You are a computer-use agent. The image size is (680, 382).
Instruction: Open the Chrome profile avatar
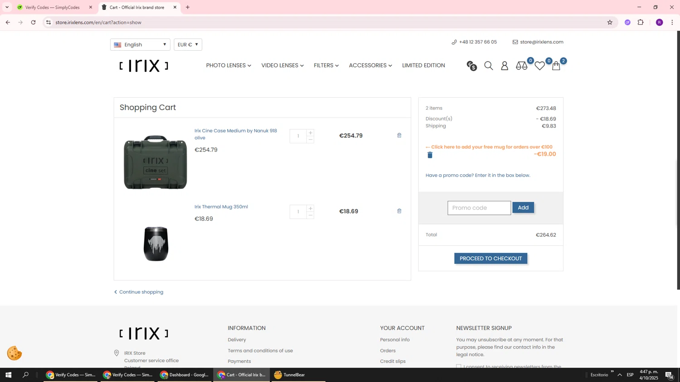tap(660, 22)
